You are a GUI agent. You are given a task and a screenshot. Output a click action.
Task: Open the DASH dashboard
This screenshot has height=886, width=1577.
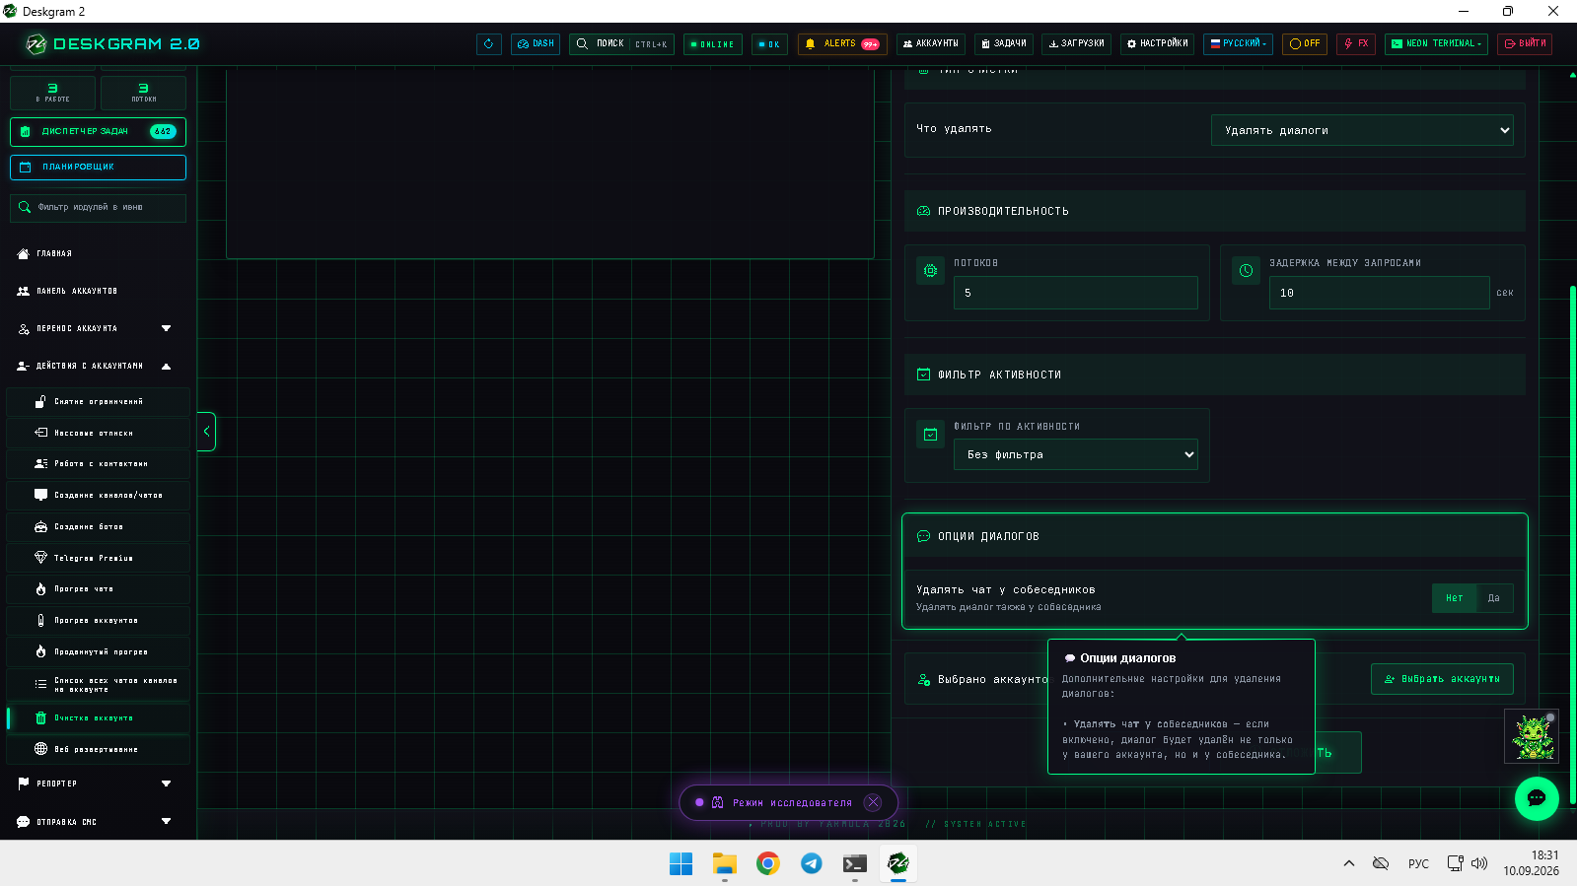click(536, 44)
